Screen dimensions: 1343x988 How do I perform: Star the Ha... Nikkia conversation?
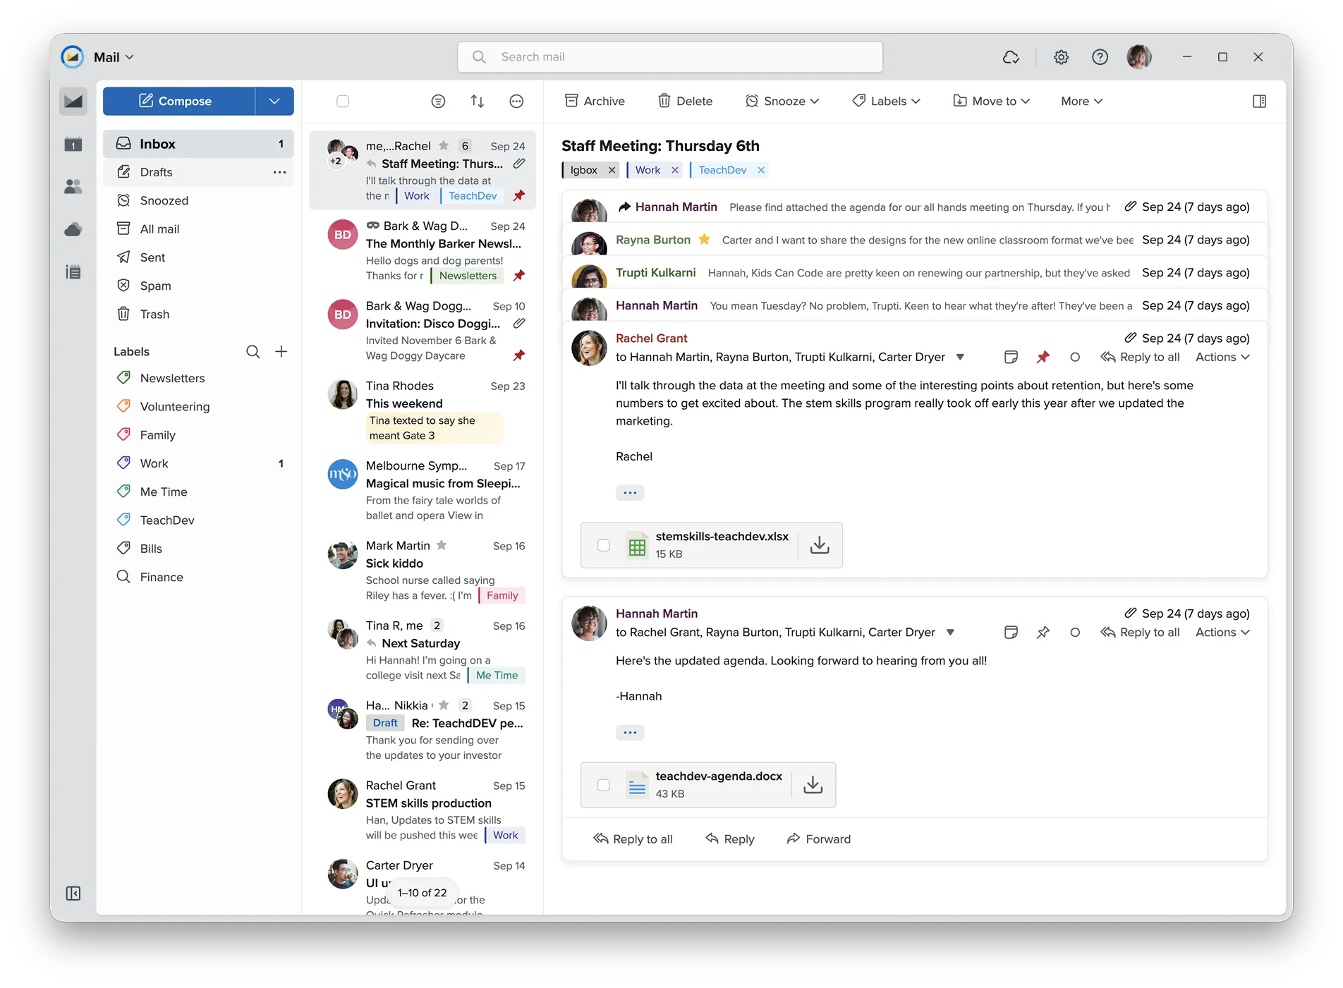point(444,705)
